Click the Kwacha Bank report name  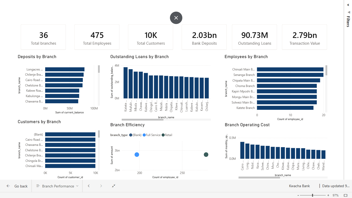[299, 186]
